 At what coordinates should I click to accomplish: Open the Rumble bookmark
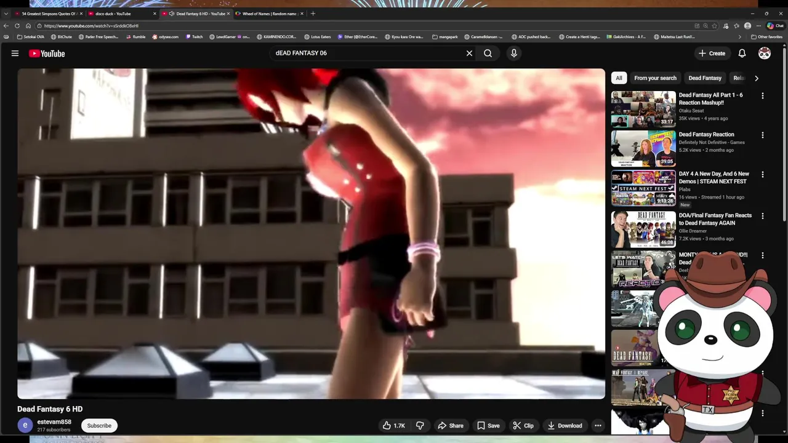135,37
